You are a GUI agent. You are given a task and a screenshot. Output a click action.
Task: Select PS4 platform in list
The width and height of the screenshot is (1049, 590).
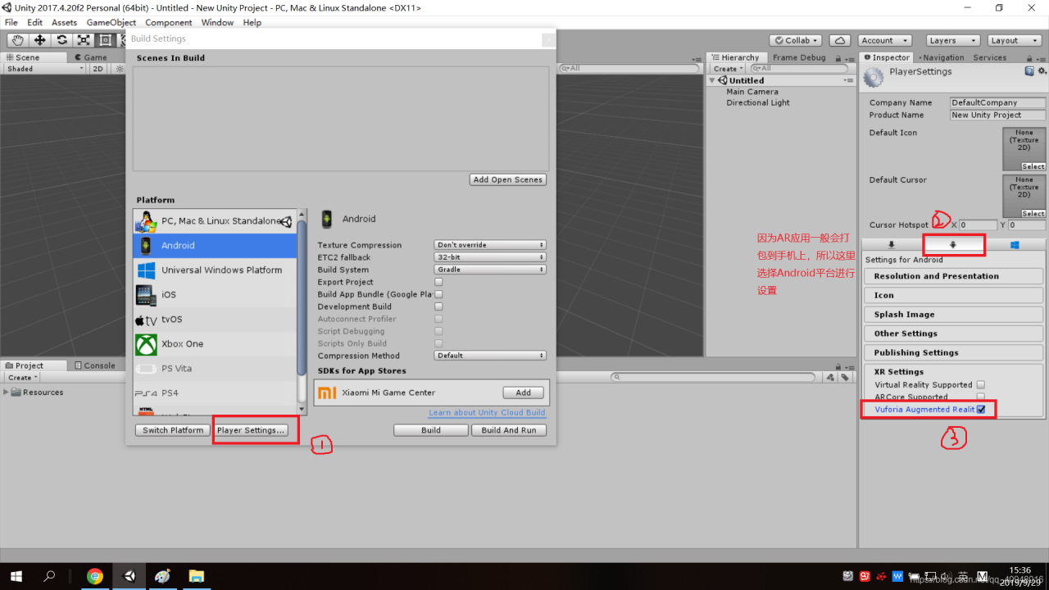pyautogui.click(x=214, y=393)
